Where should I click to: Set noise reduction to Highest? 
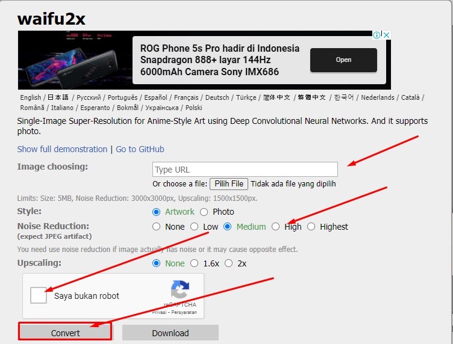311,227
